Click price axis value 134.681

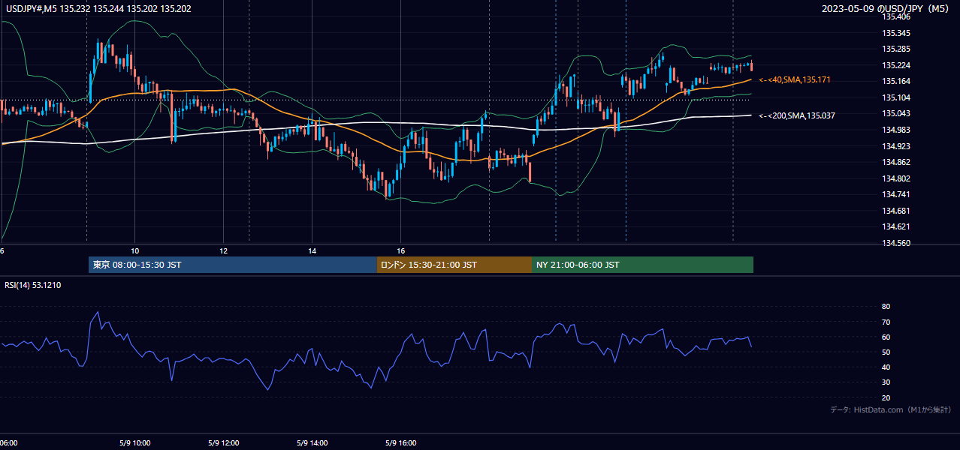pyautogui.click(x=896, y=211)
